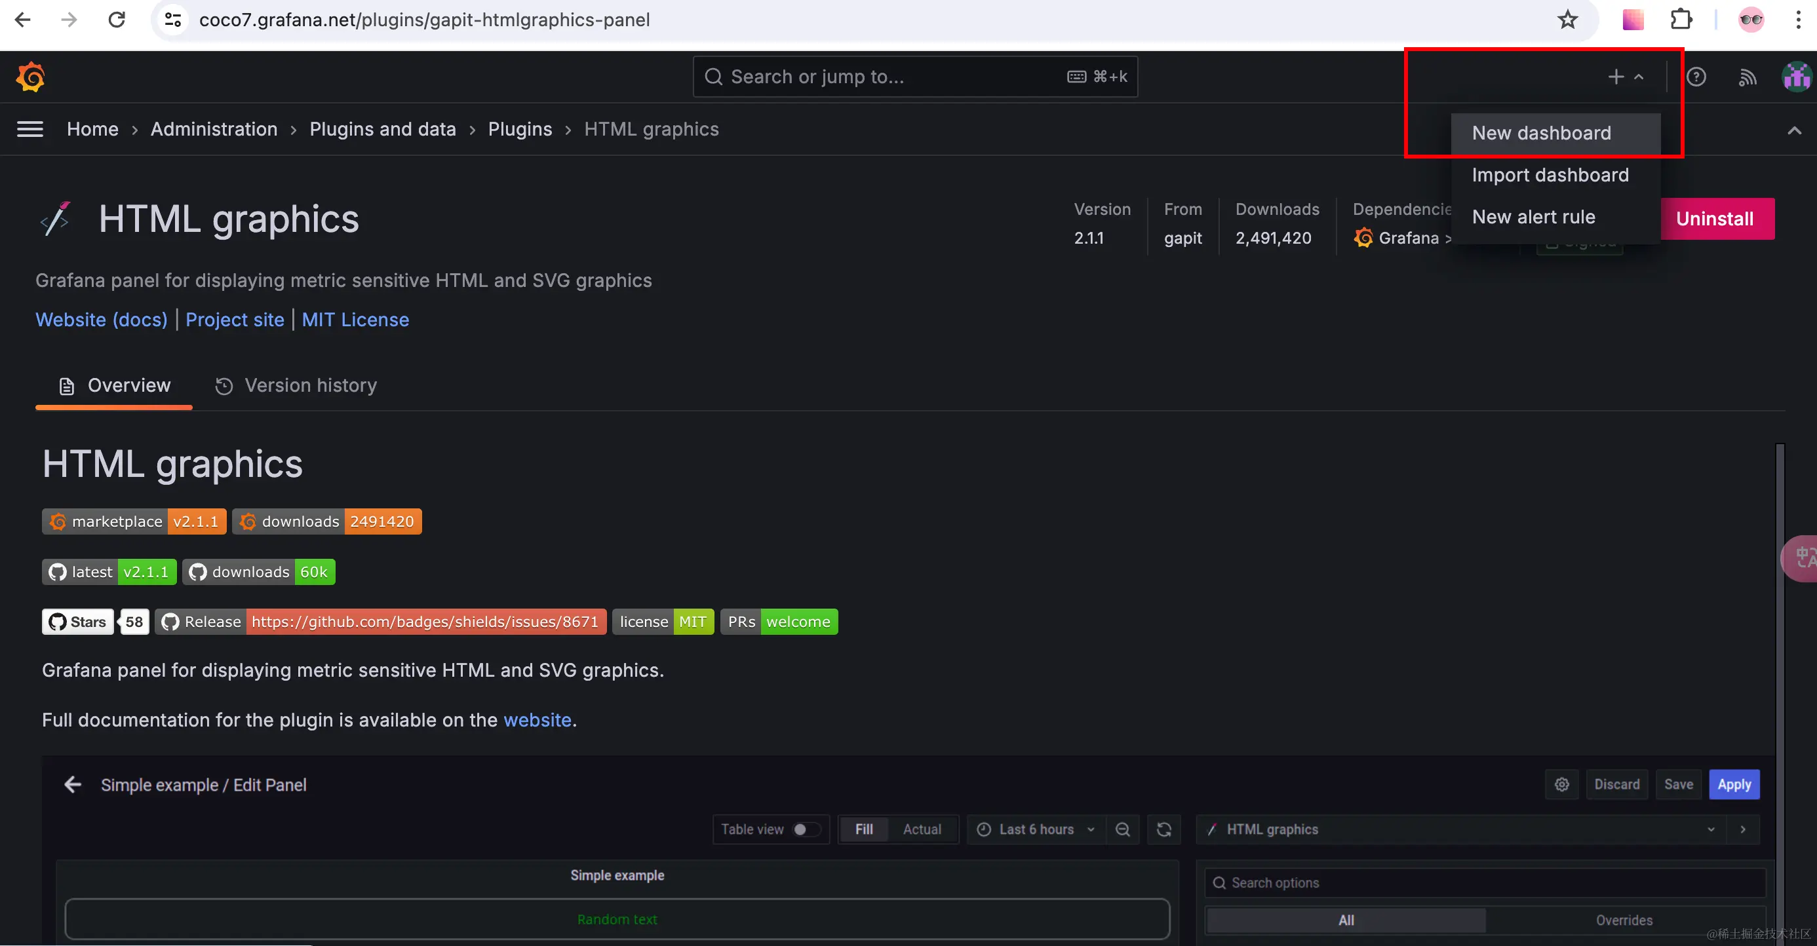Image resolution: width=1817 pixels, height=946 pixels.
Task: Click the Release badge with GitHub issue URL
Action: coord(381,622)
